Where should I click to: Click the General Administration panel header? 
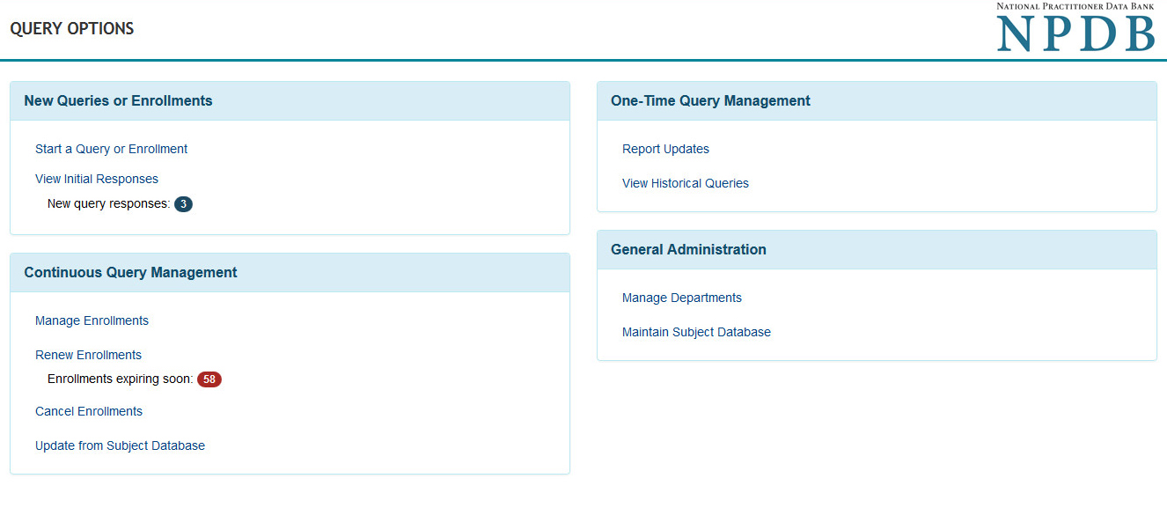[x=688, y=249]
